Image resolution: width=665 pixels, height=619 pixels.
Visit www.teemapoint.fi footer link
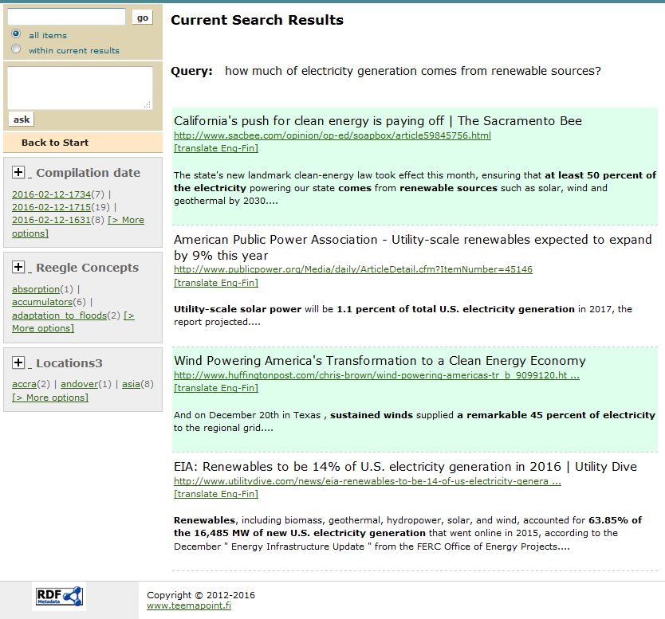click(189, 606)
